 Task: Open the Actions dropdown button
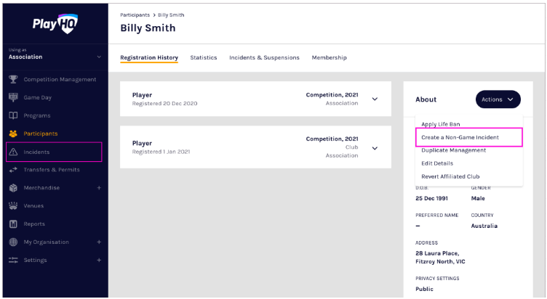498,99
